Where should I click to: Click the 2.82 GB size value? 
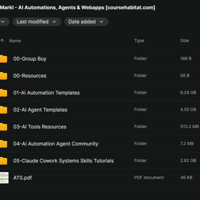point(188,160)
